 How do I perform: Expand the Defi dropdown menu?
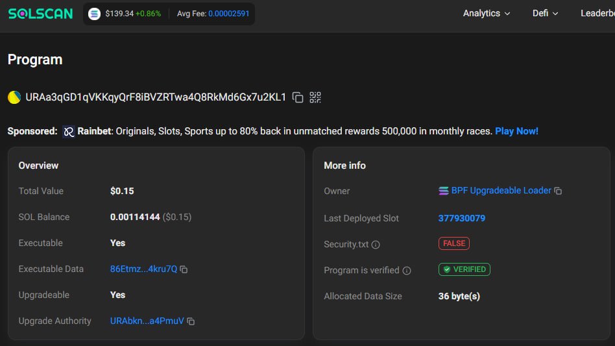[x=545, y=14]
